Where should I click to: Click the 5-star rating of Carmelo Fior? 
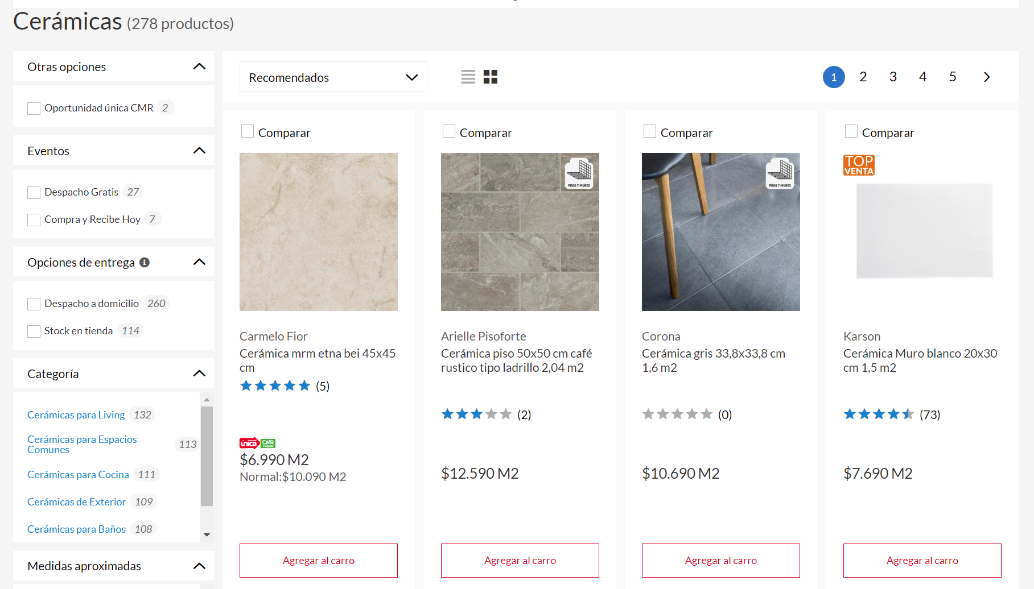[x=275, y=386]
